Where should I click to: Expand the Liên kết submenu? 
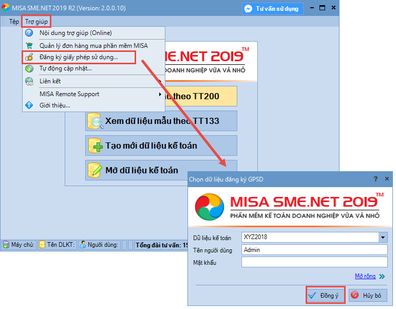93,81
